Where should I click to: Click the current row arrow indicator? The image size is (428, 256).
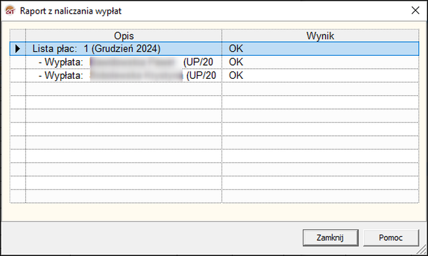(x=18, y=49)
